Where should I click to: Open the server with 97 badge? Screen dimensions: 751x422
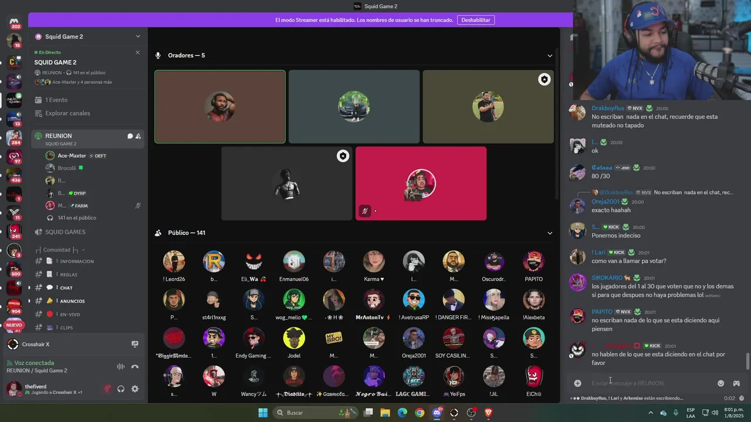(13, 156)
